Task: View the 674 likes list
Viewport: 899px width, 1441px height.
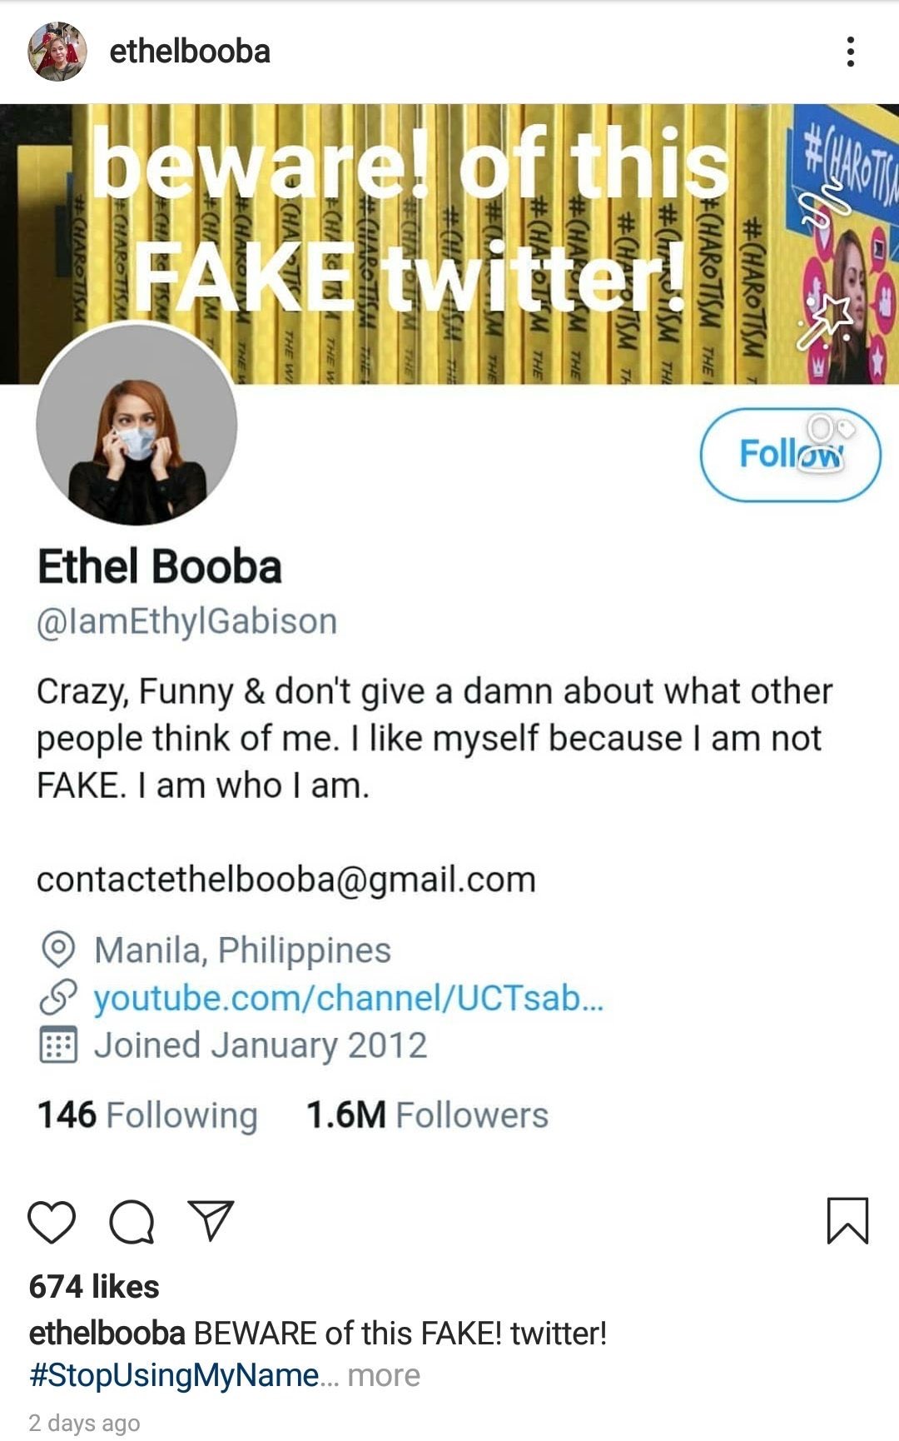Action: coord(94,1287)
